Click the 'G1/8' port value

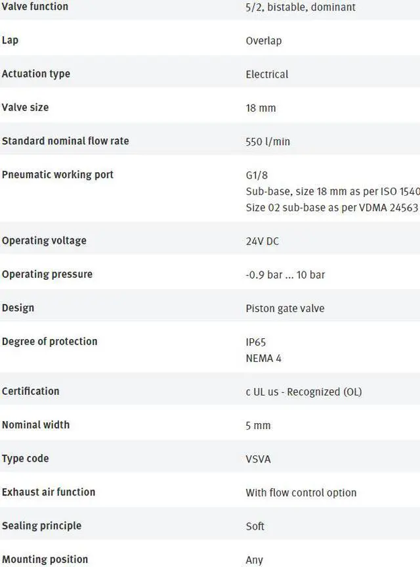(x=257, y=175)
